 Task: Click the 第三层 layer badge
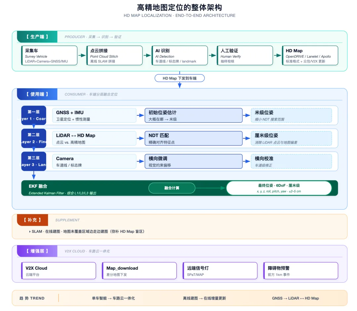(x=34, y=161)
